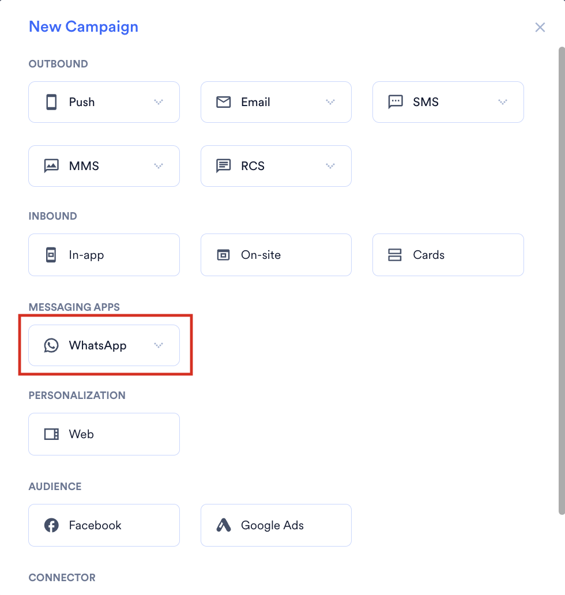565x595 pixels.
Task: Expand the Email campaign chevron
Action: [x=330, y=101]
